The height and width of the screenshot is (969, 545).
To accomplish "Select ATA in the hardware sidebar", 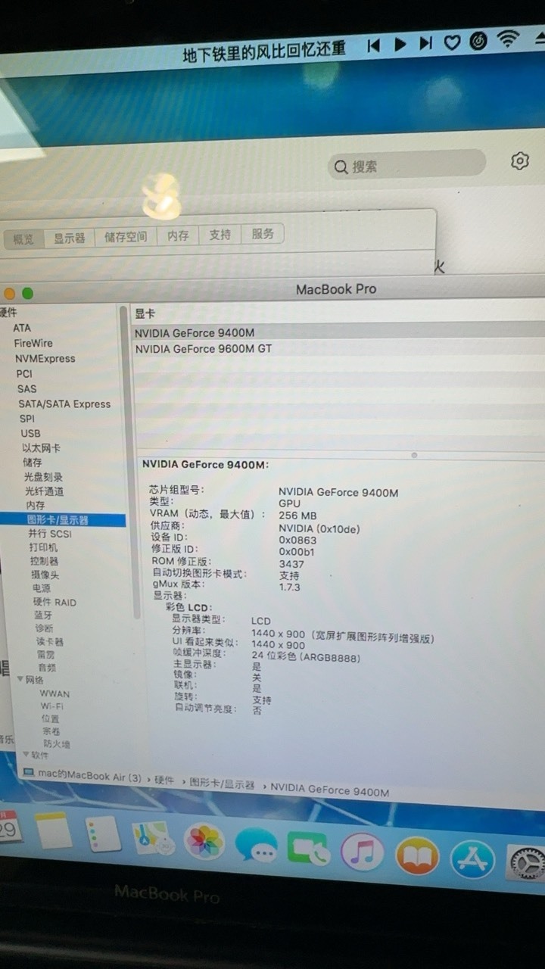I will (x=22, y=328).
